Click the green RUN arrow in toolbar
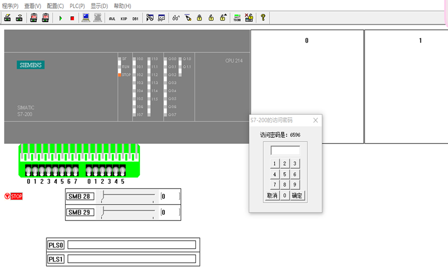448x271 pixels. pos(60,18)
